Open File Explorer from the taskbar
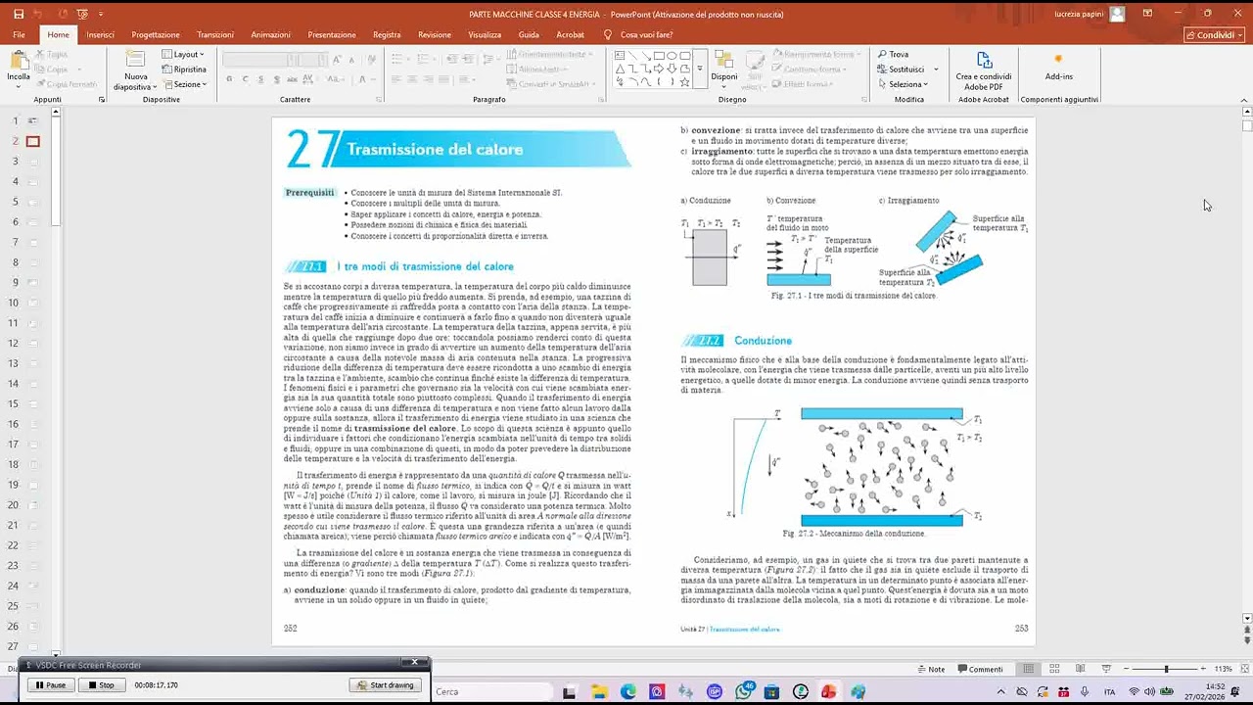The image size is (1253, 705). pos(599,691)
